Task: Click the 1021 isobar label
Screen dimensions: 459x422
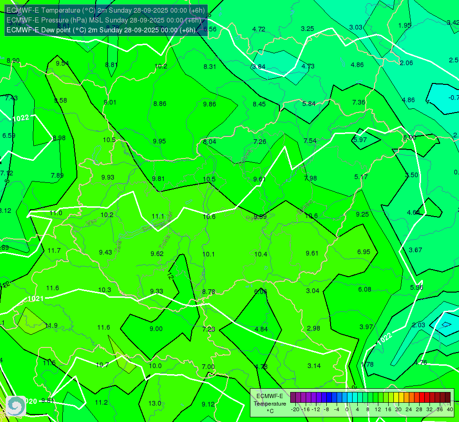Action: point(36,298)
